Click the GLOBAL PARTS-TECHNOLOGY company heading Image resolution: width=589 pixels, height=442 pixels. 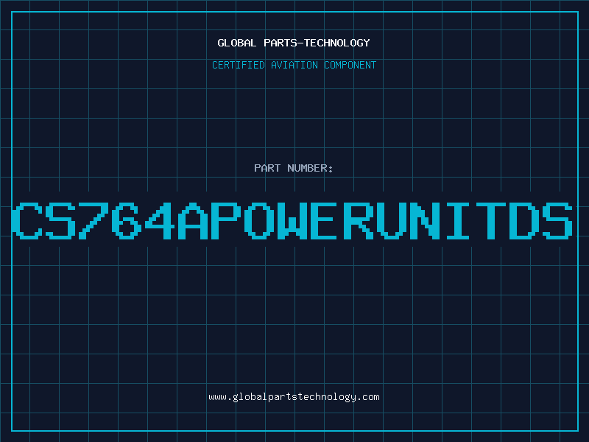294,43
